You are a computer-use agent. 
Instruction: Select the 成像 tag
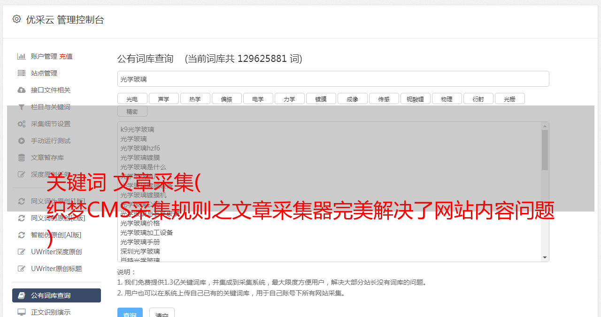(352, 98)
